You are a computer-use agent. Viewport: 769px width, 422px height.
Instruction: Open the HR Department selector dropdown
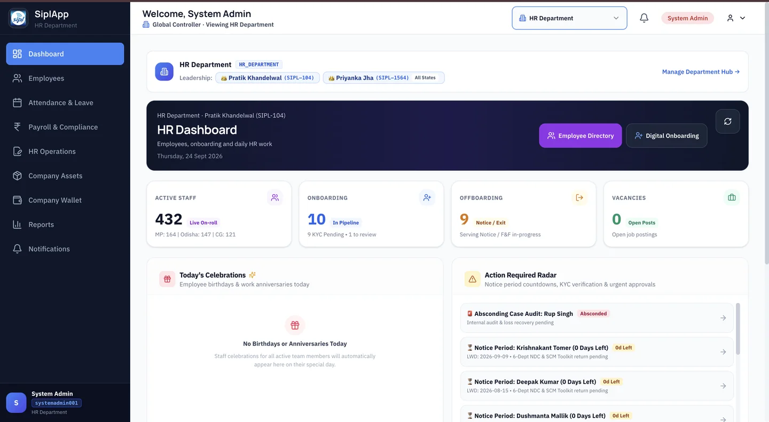point(569,18)
